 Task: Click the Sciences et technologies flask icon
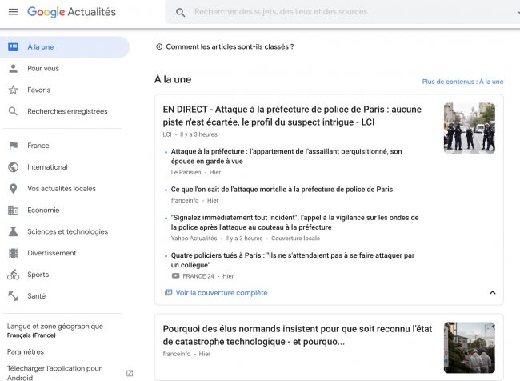pos(13,231)
